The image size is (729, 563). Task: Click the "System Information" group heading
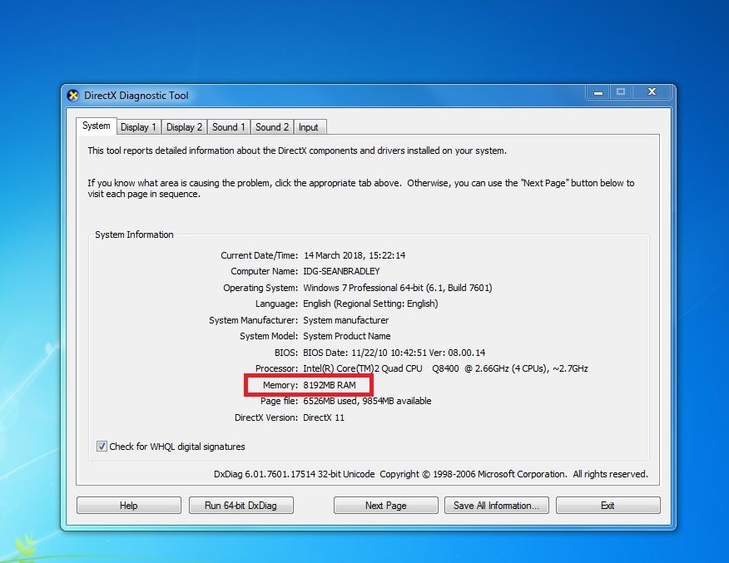coord(134,235)
